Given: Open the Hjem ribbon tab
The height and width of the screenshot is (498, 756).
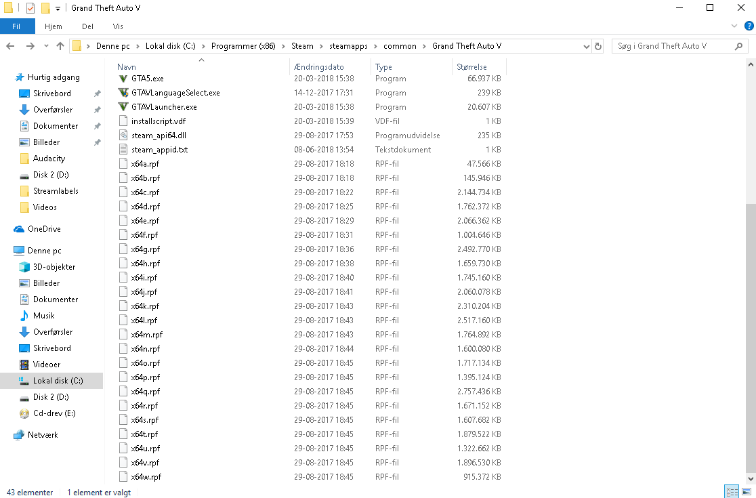Looking at the screenshot, I should point(53,26).
